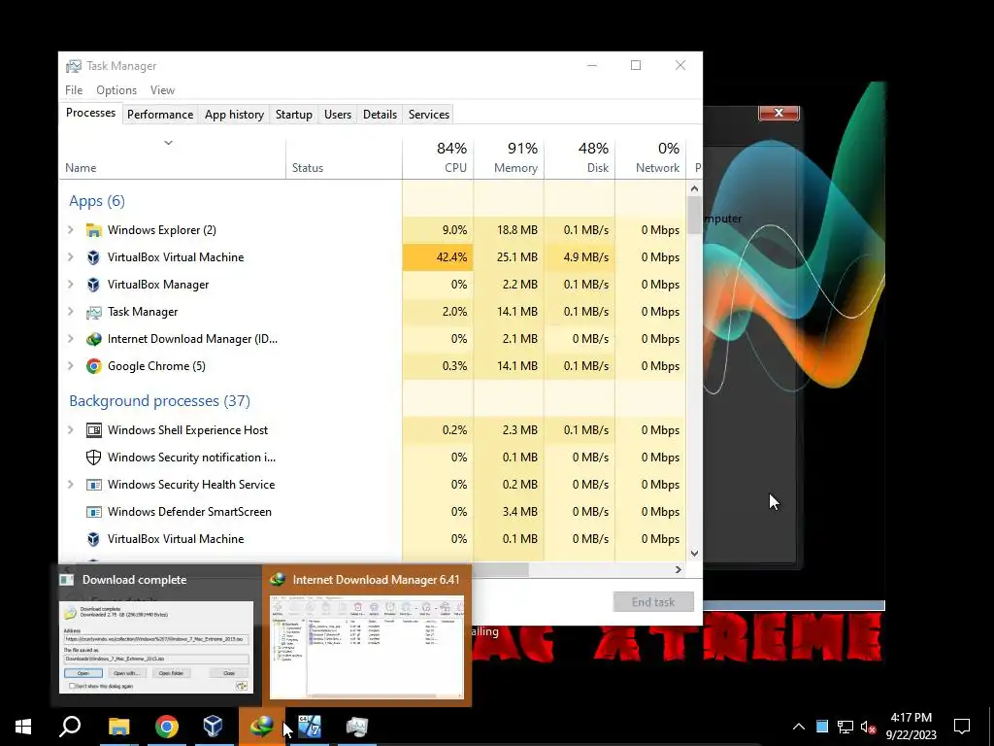The width and height of the screenshot is (994, 746).
Task: Sort processes by Disk column
Action: pyautogui.click(x=580, y=157)
